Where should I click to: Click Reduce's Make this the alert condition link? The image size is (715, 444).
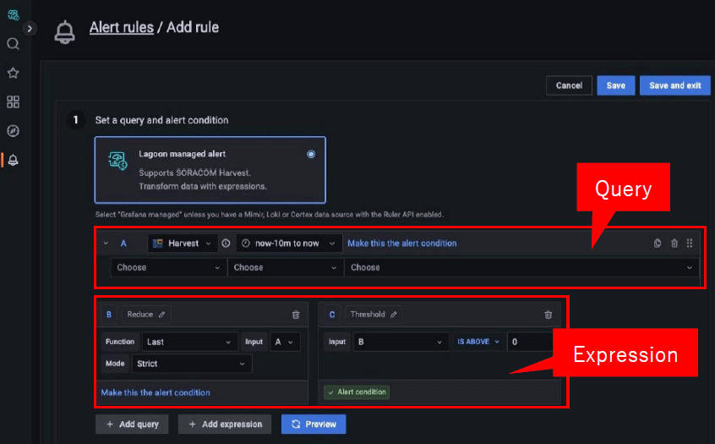click(x=156, y=392)
